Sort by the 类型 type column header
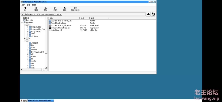 (x=99, y=18)
